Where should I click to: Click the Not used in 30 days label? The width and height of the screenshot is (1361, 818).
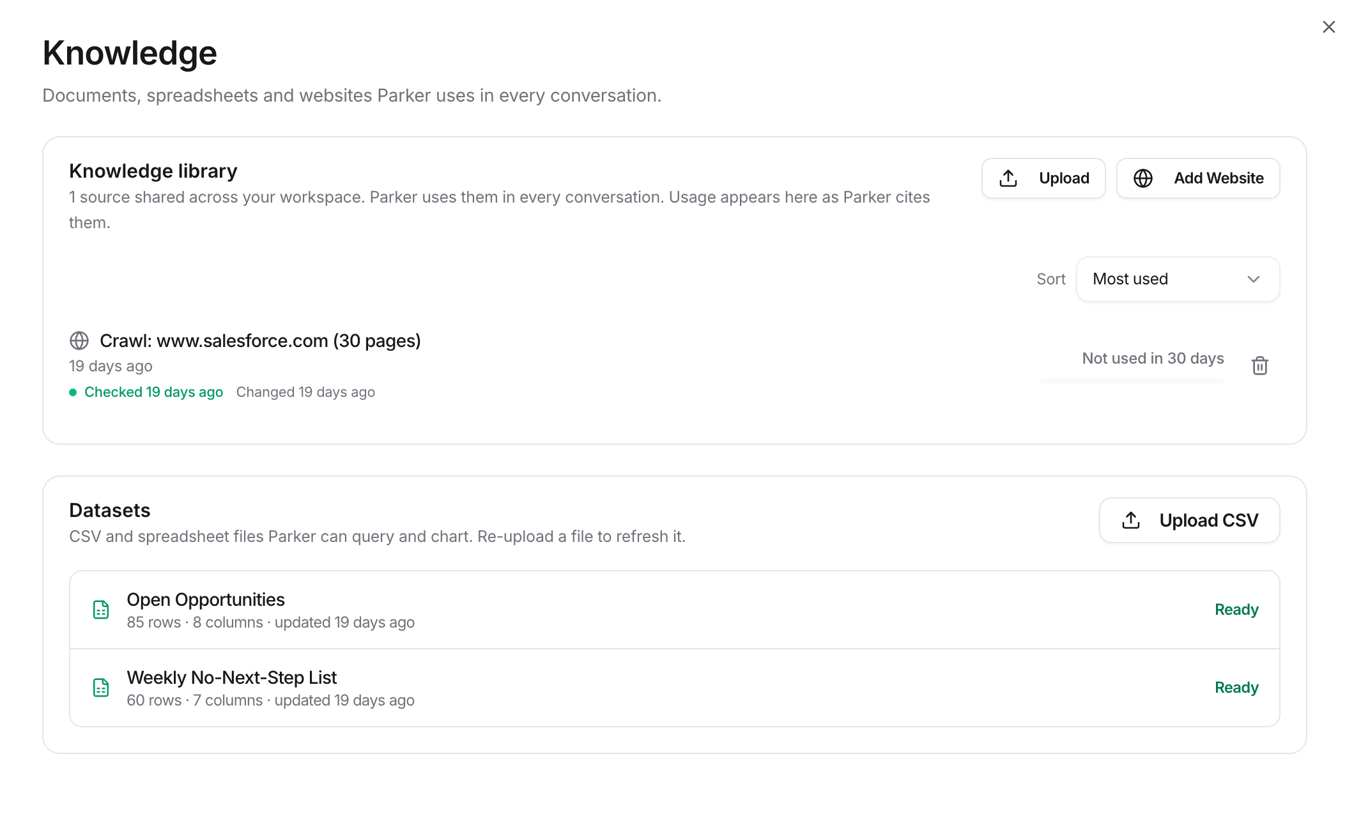pos(1153,359)
